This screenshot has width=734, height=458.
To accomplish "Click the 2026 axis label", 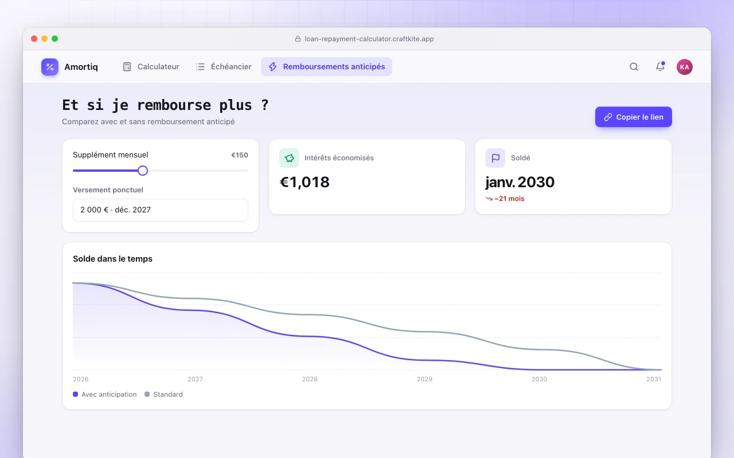I will [81, 379].
